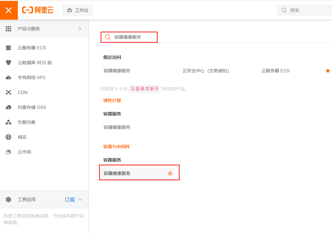Click the 云数据库 RDS 版 database icon
Screen dimensions: 332x233
pos(8,63)
